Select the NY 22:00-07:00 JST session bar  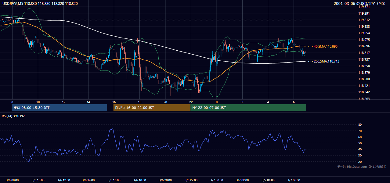248,108
